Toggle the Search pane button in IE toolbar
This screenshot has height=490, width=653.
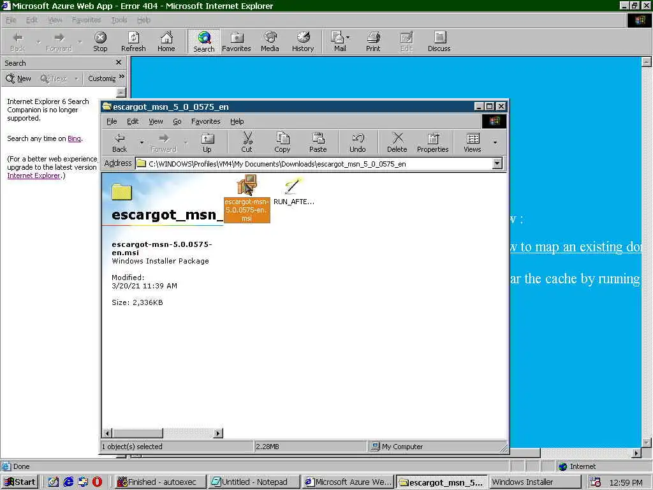[203, 41]
